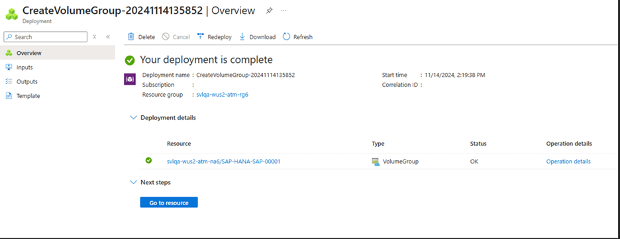Viewport: 620px width, 239px height.
Task: Click the Delete button label
Action: 146,36
